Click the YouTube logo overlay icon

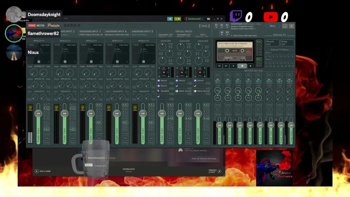tap(271, 17)
